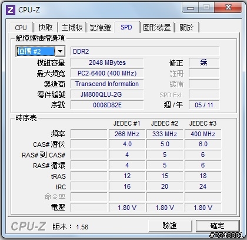This screenshot has height=240, width=247.
Task: Click the CPU-Z purple Z logo icon
Action: 11,9
